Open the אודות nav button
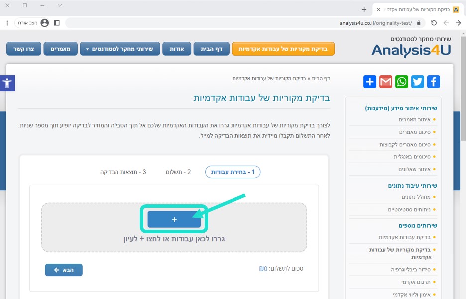This screenshot has height=299, width=466. coord(177,49)
